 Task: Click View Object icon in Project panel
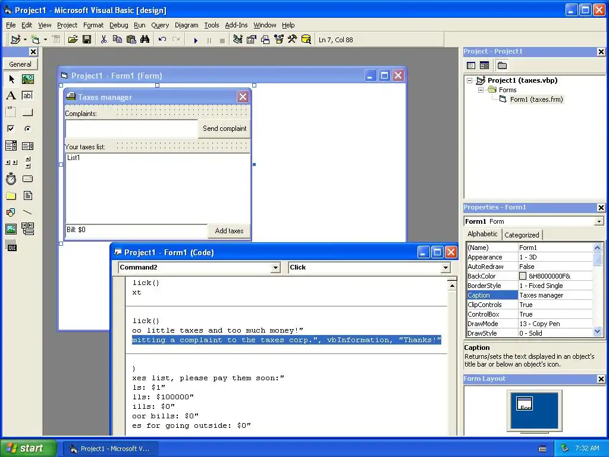pyautogui.click(x=484, y=65)
